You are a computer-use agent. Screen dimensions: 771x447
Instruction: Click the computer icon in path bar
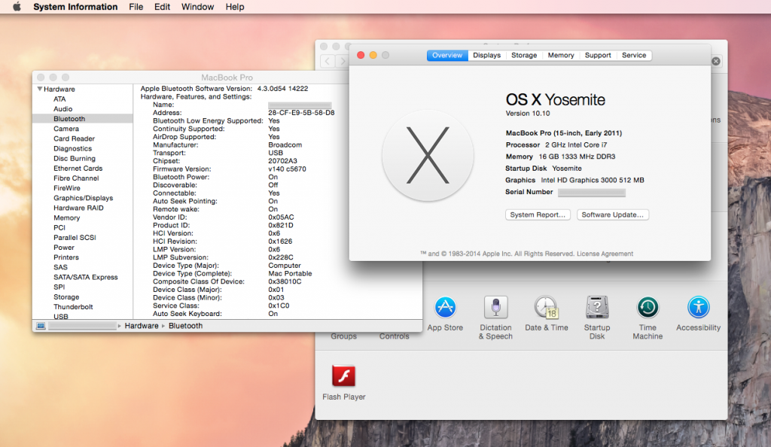[x=41, y=326]
